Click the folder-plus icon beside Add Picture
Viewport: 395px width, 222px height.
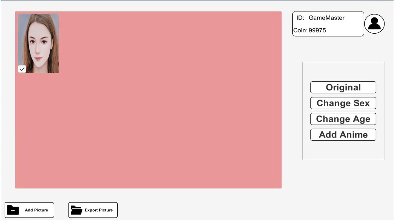click(x=13, y=210)
